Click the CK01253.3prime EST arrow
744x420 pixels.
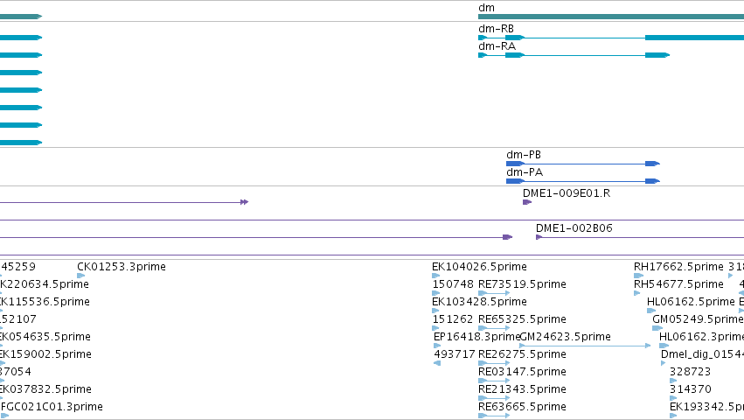81,276
